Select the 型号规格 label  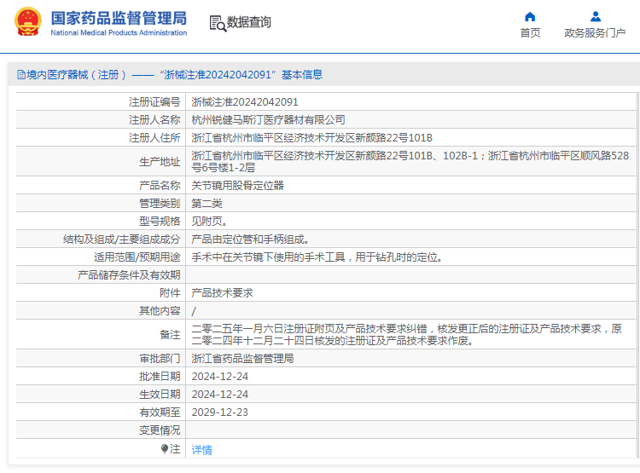(x=160, y=222)
